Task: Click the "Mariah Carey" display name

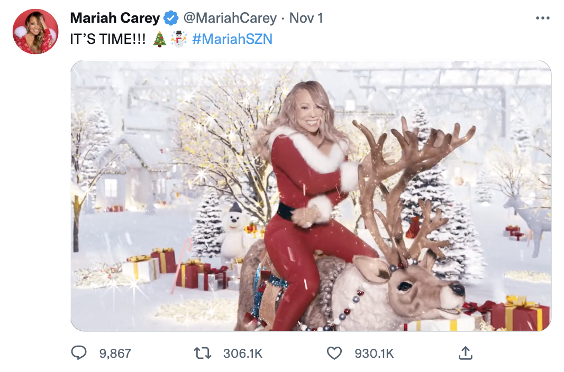Action: [x=114, y=18]
